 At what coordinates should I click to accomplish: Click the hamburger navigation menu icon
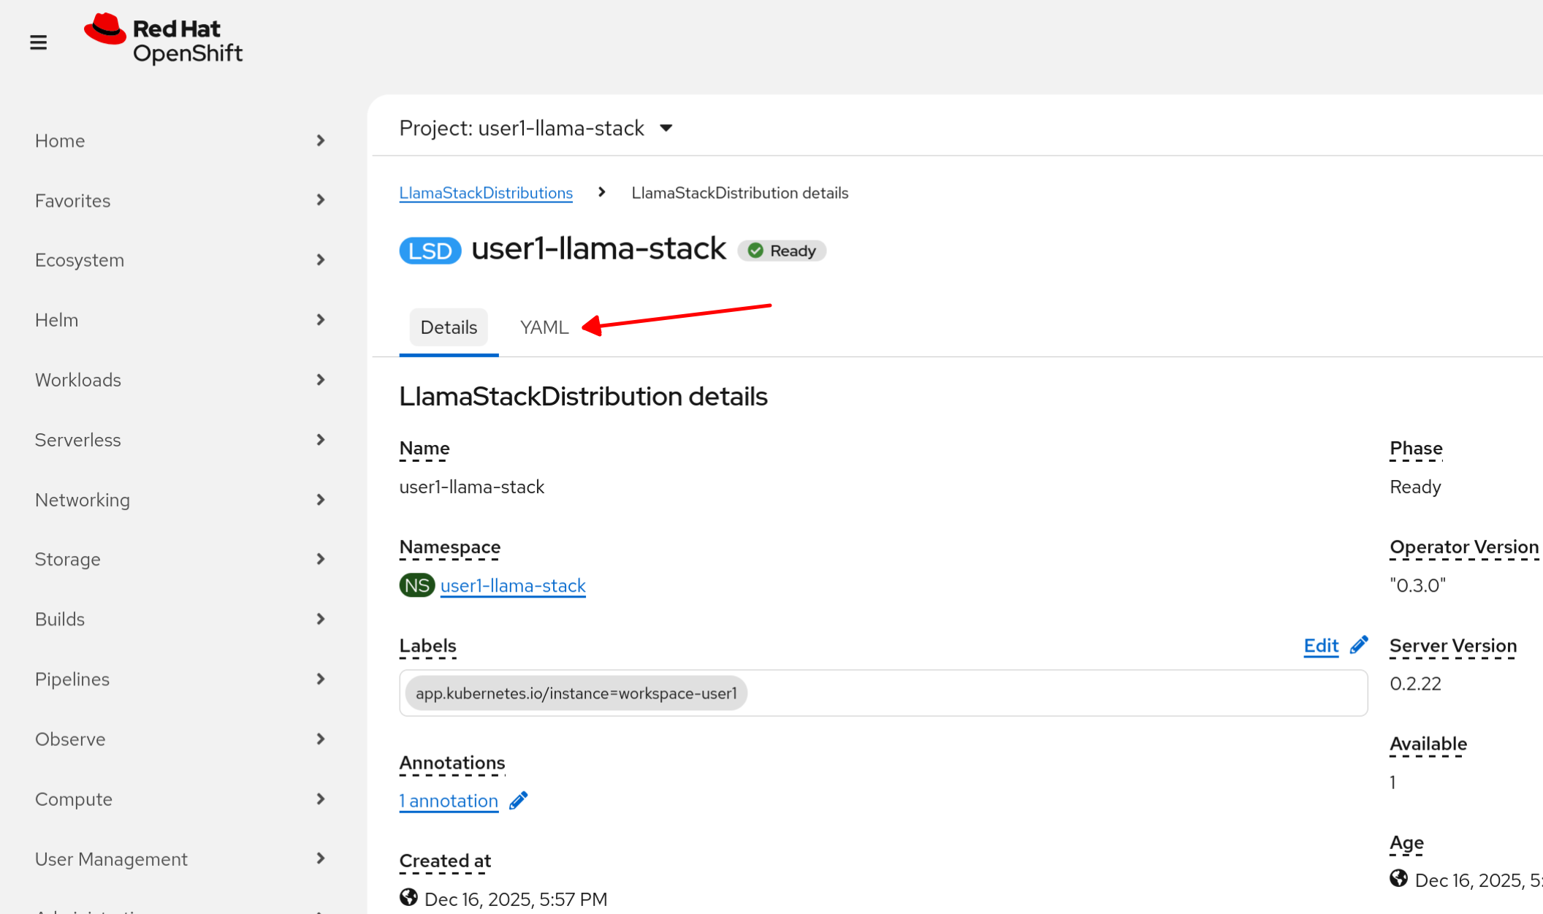click(39, 42)
